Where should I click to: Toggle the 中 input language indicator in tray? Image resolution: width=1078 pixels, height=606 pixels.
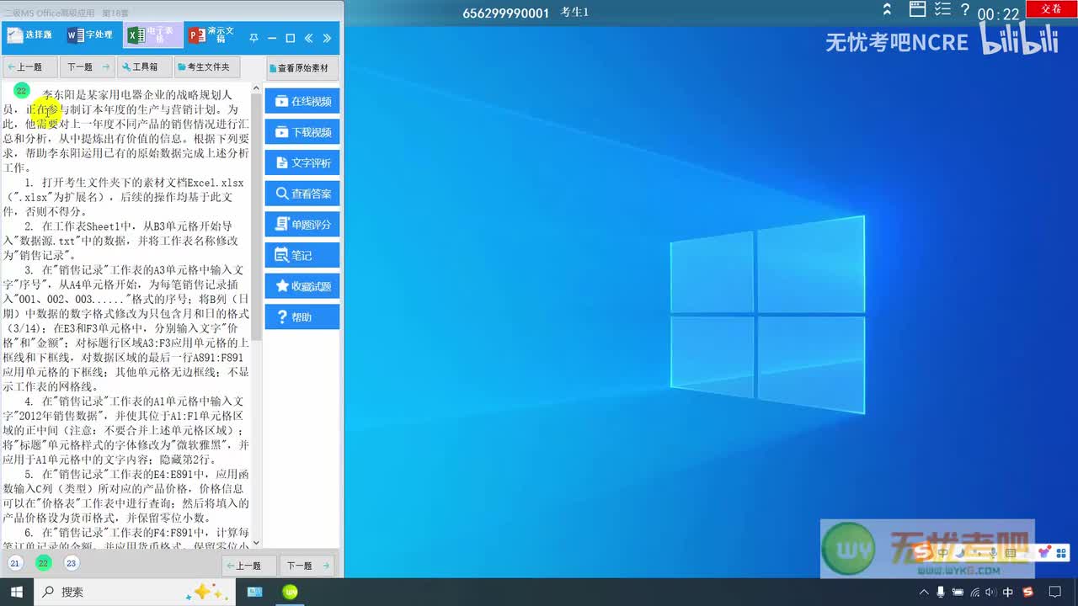[1008, 593]
